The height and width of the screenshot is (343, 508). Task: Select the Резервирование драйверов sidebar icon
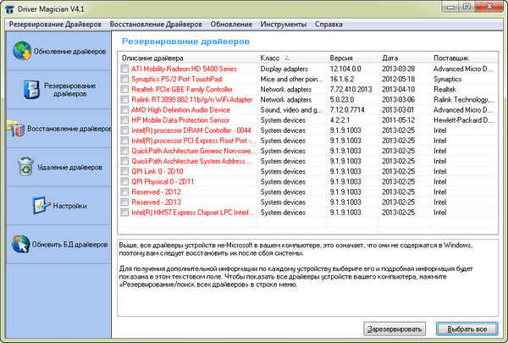pos(30,89)
